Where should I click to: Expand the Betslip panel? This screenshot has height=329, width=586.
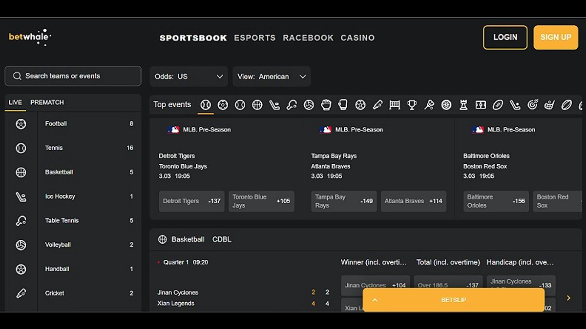[453, 300]
